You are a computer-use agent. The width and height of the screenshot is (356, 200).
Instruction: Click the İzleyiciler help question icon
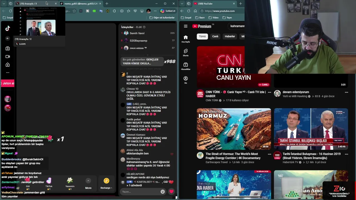(144, 27)
